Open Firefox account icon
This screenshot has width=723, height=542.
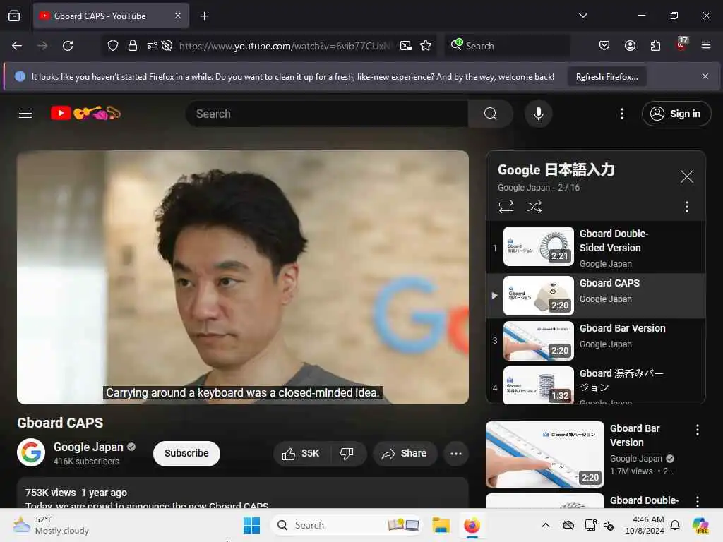point(630,45)
